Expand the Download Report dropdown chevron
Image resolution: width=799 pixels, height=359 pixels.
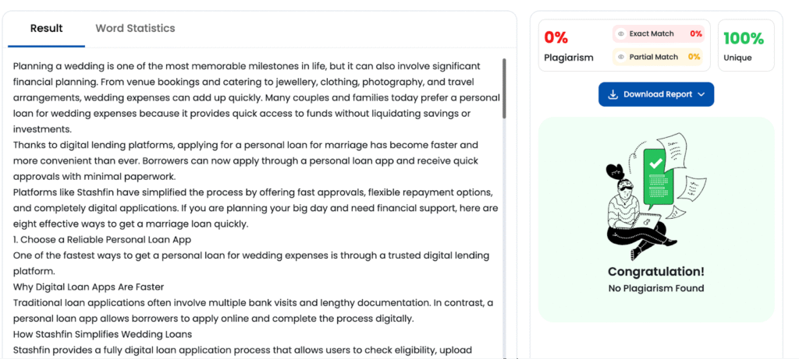click(x=701, y=94)
